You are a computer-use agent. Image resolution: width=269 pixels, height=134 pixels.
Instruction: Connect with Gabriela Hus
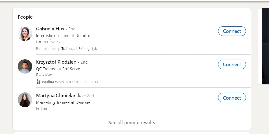[x=232, y=31]
